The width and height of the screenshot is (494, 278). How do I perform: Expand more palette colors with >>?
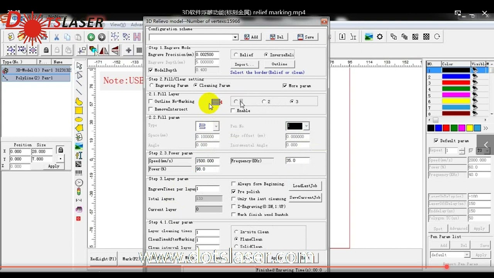(x=486, y=128)
